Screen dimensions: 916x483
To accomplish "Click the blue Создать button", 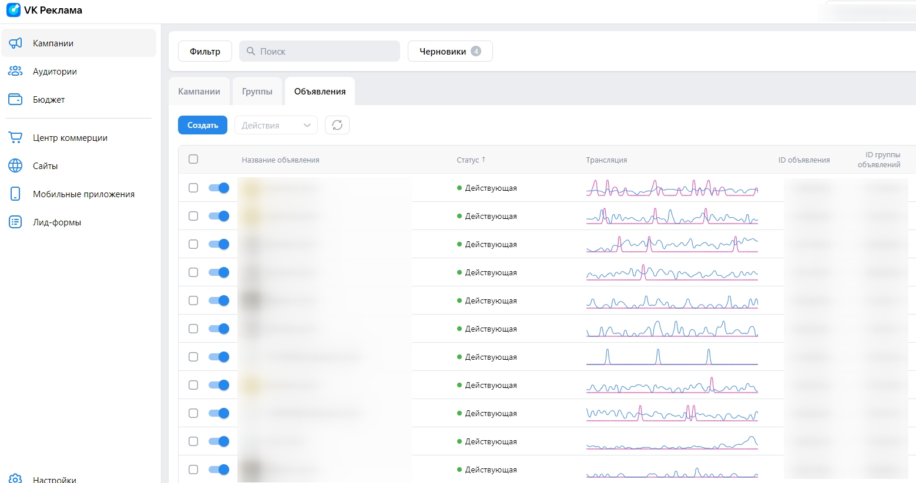I will pyautogui.click(x=203, y=125).
